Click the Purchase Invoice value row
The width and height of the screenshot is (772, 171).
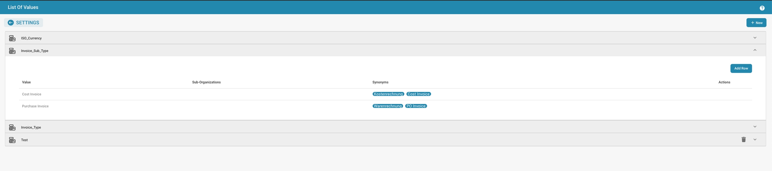click(x=35, y=106)
